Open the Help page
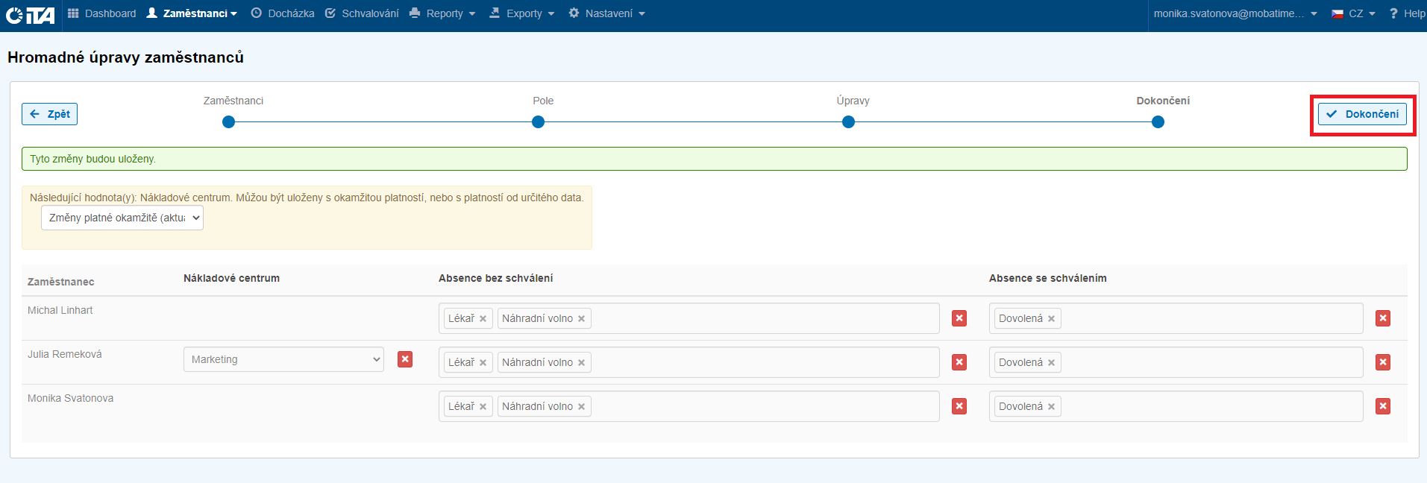Viewport: 1427px width, 483px height. [1407, 13]
